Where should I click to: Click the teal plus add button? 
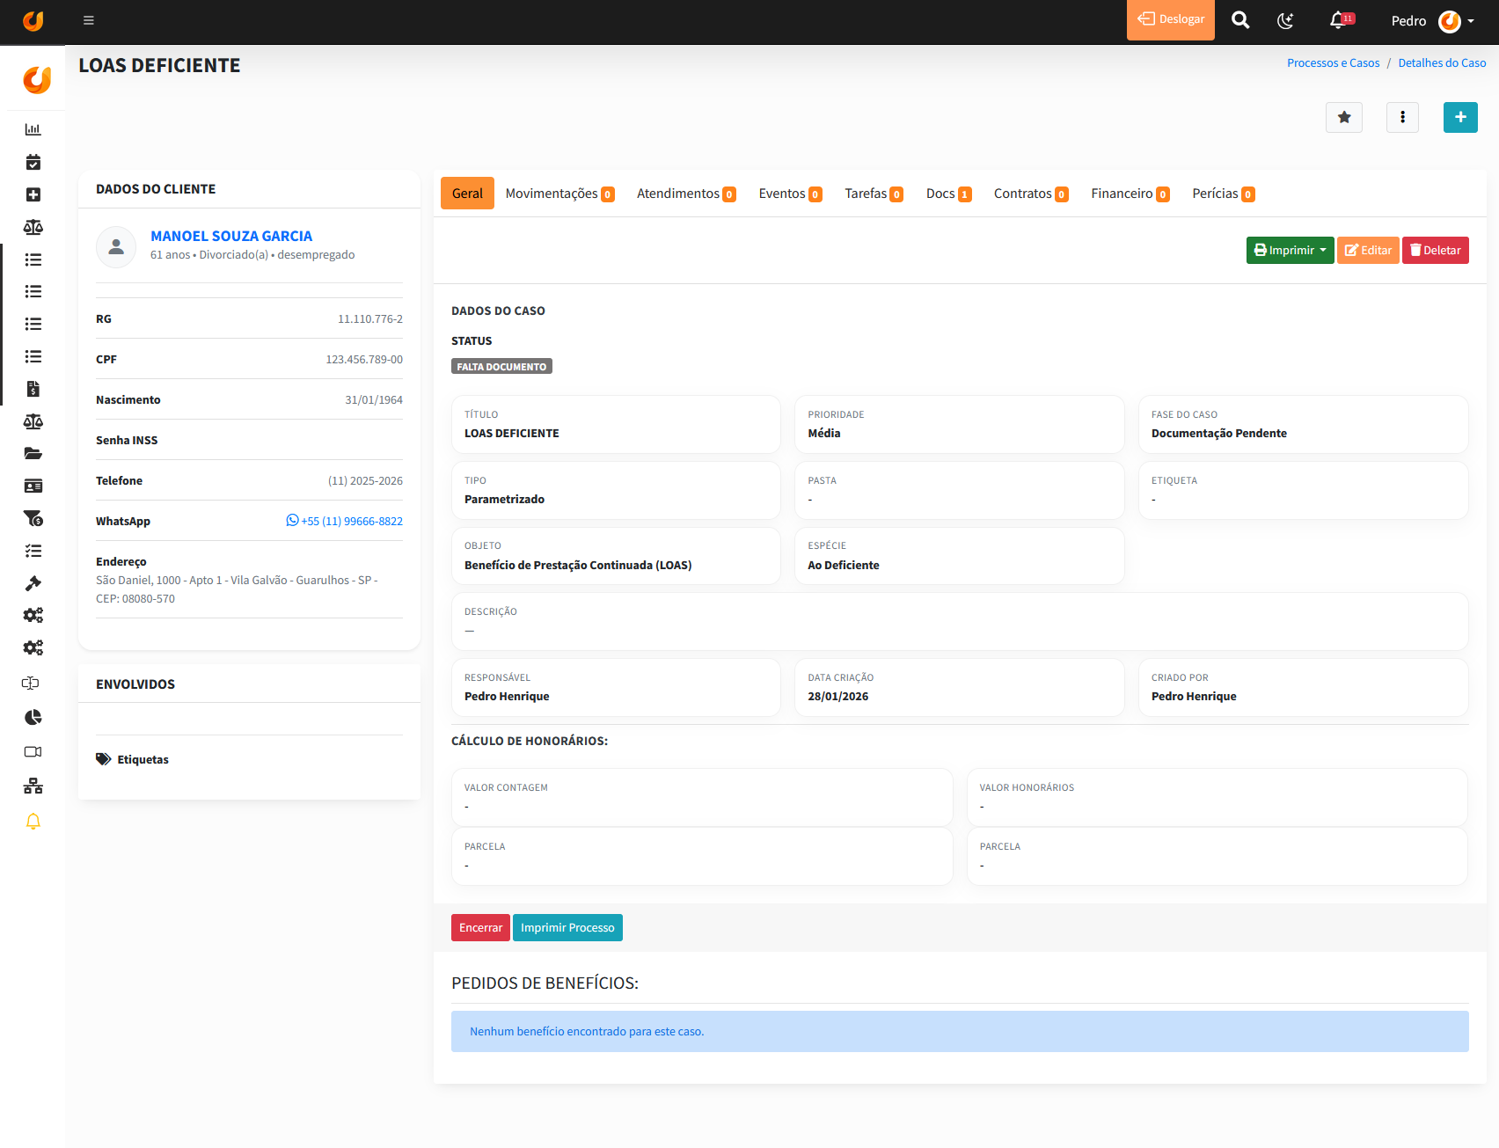pyautogui.click(x=1459, y=117)
